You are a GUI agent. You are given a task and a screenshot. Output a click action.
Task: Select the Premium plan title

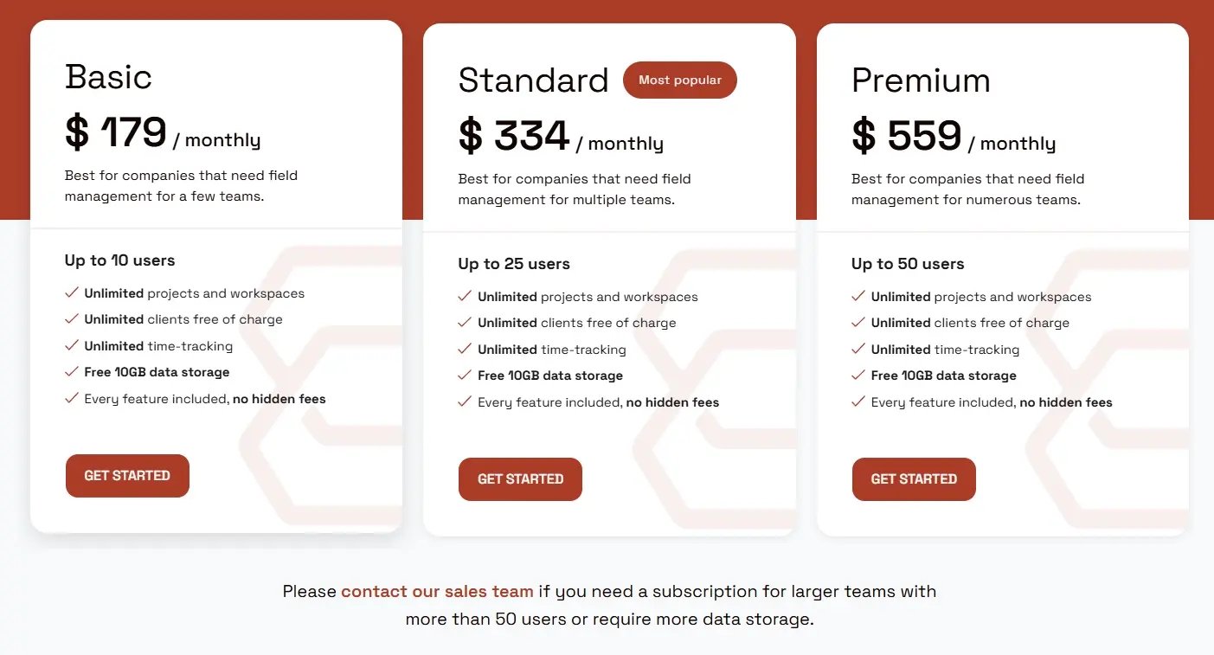pos(921,80)
